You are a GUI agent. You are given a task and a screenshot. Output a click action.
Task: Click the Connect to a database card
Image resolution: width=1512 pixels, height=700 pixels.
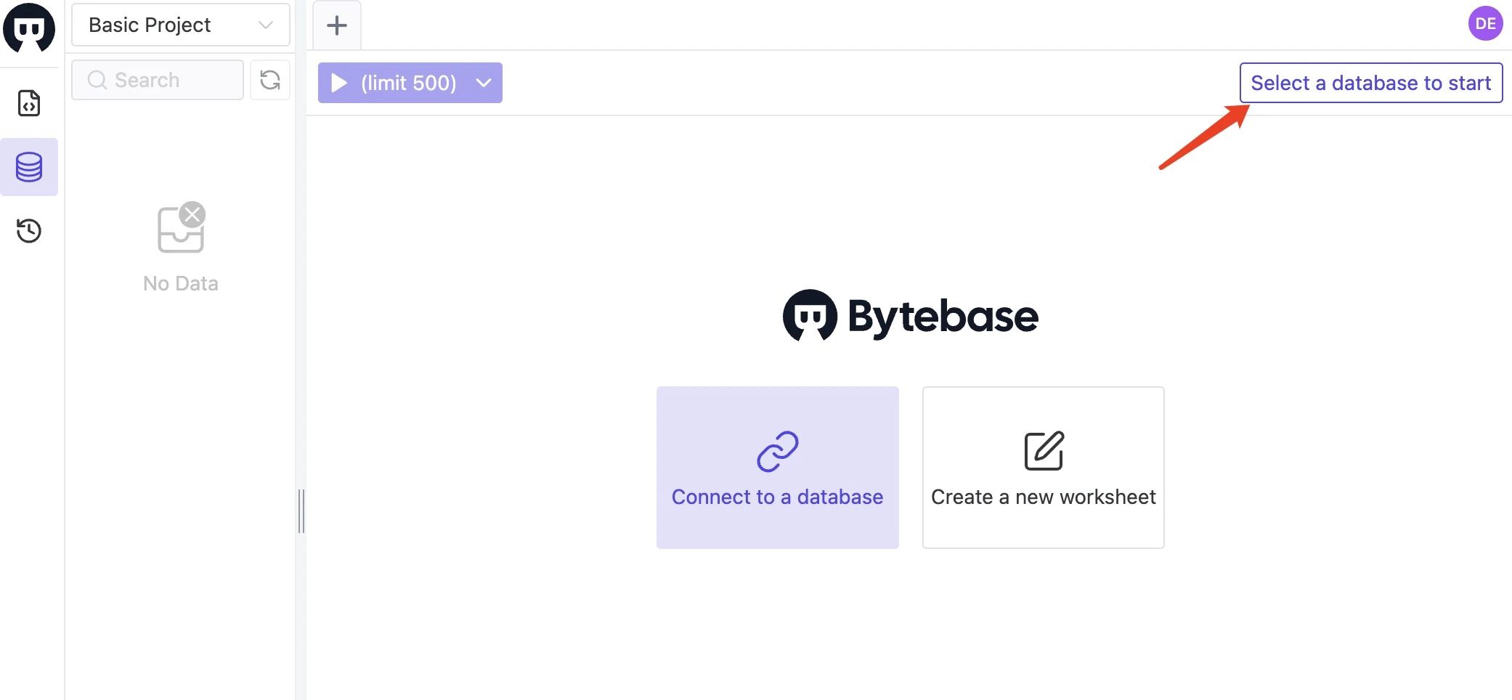click(x=778, y=468)
